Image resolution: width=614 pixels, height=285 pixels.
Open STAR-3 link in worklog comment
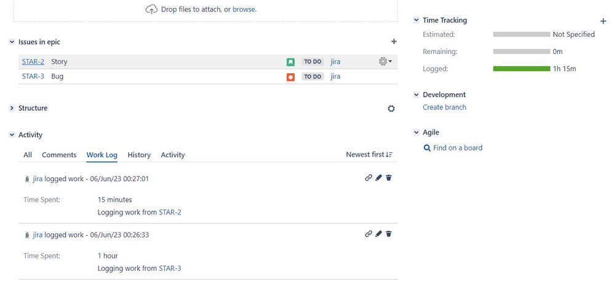tap(170, 268)
